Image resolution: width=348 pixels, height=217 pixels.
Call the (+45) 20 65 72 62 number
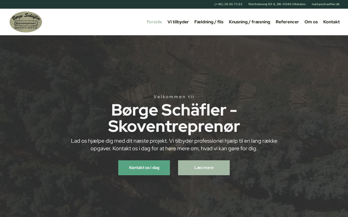coord(228,4)
